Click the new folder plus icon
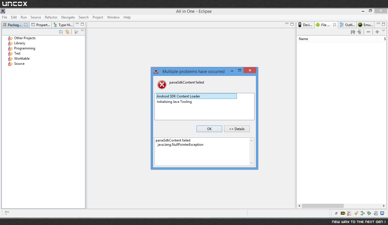The width and height of the screenshot is (388, 225). coord(377,32)
